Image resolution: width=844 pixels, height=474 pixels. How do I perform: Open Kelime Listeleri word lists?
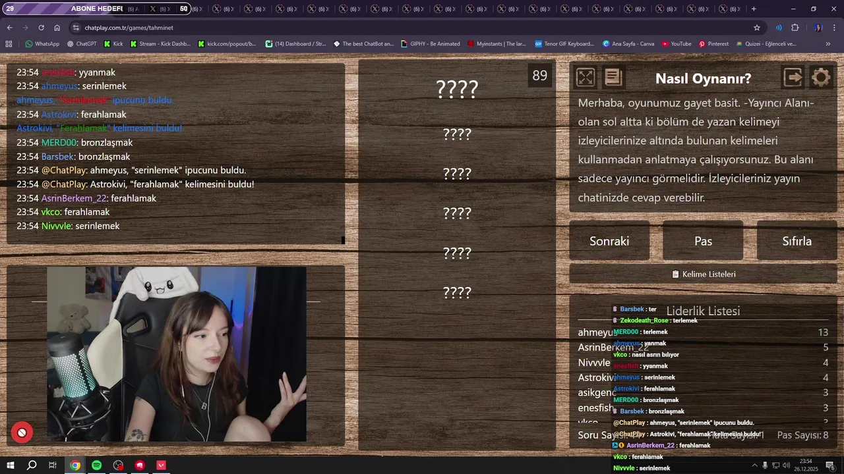[x=703, y=274]
